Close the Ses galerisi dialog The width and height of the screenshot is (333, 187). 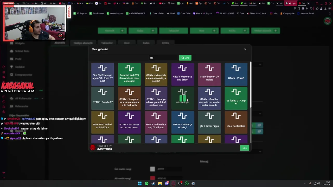245,49
